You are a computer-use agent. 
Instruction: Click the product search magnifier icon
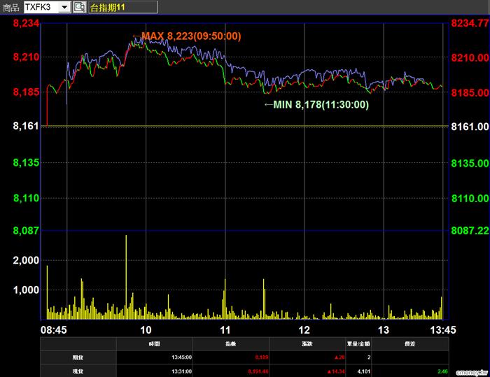point(79,8)
